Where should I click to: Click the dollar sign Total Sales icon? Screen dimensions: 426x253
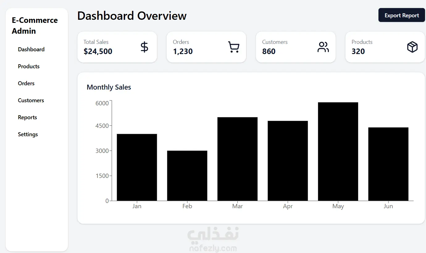point(144,47)
